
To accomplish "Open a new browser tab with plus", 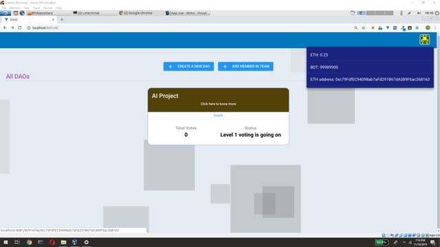I will (62, 20).
